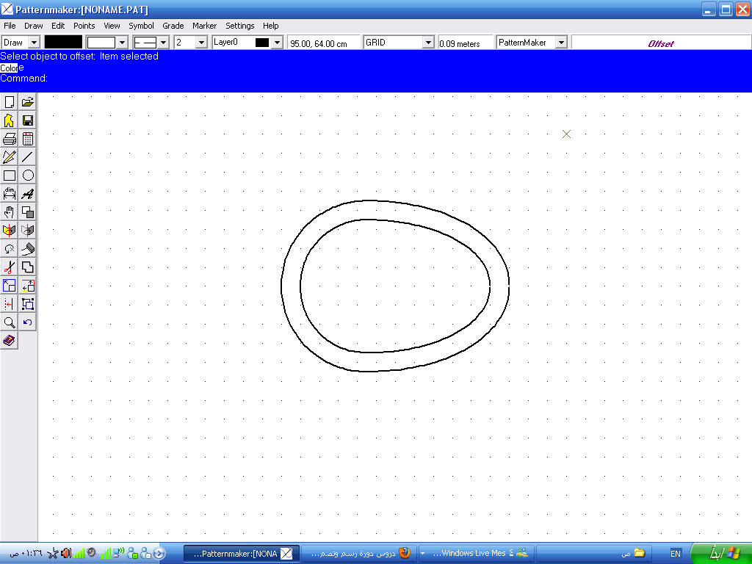752x564 pixels.
Task: Open the Grade menu
Action: tap(173, 26)
